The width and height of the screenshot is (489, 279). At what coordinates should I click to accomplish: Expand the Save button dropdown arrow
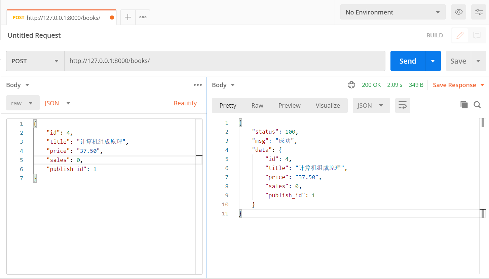point(479,61)
